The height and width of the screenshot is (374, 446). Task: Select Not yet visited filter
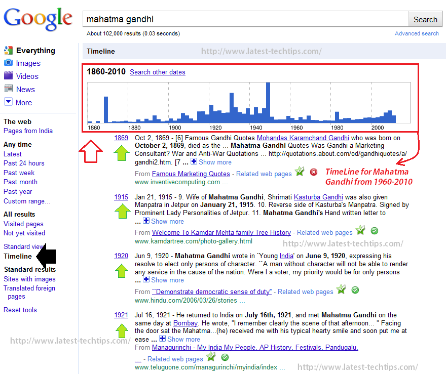coord(24,233)
